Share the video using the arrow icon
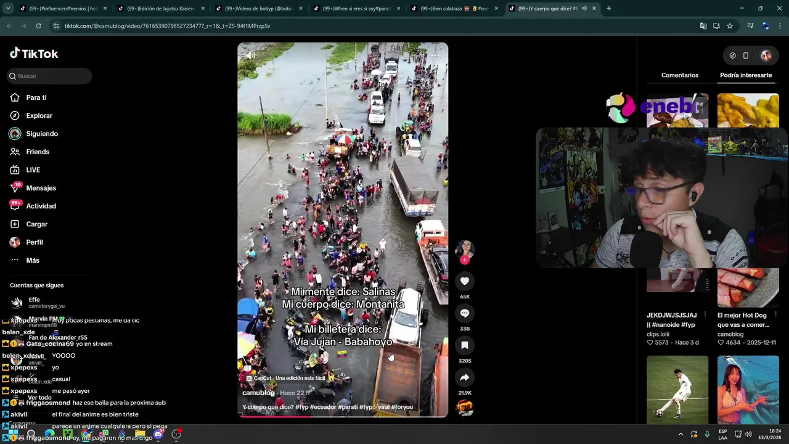This screenshot has height=444, width=789. (x=465, y=377)
